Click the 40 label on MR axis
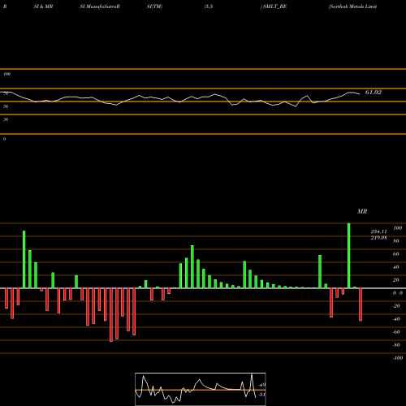Image resolution: width=406 pixels, height=406 pixels. coord(396,267)
